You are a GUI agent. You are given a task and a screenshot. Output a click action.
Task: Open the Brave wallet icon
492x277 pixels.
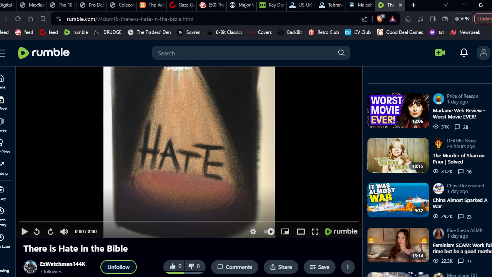click(445, 19)
